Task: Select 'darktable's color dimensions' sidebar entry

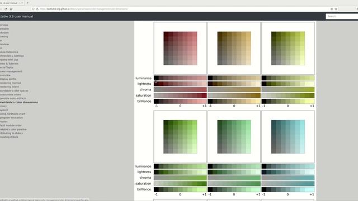Action: click(19, 102)
